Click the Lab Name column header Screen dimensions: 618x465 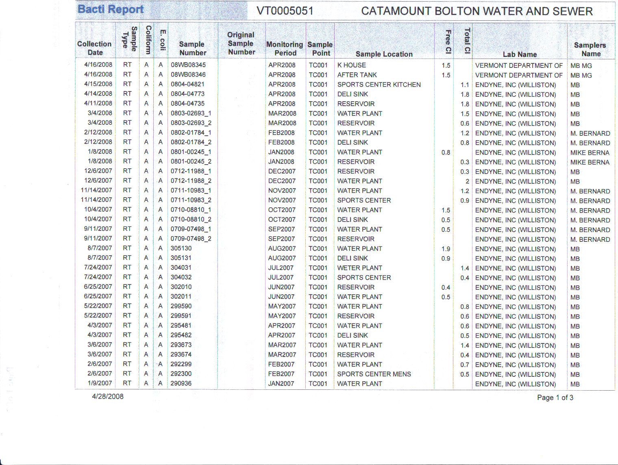[520, 54]
